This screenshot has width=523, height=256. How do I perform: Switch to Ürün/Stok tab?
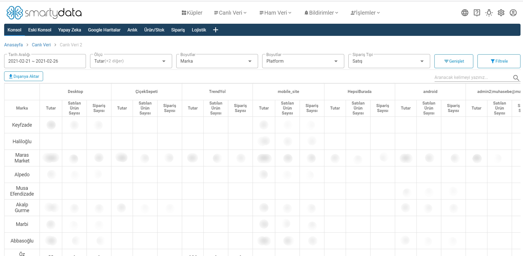[x=154, y=30]
